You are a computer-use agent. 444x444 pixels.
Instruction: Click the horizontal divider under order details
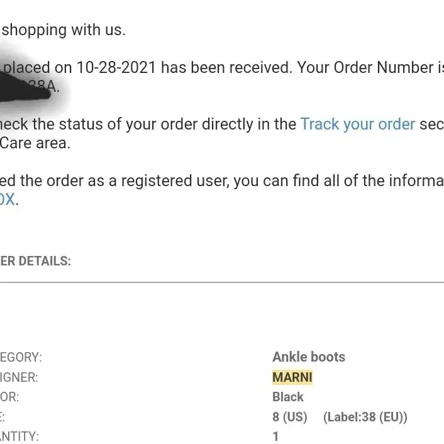pos(222,282)
